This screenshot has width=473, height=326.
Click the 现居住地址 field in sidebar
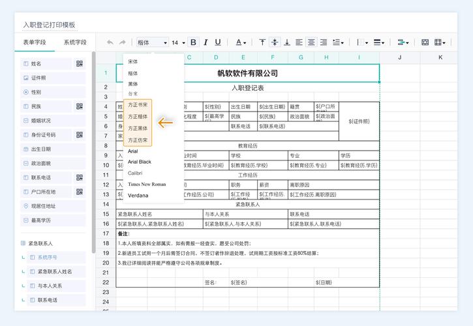(53, 206)
